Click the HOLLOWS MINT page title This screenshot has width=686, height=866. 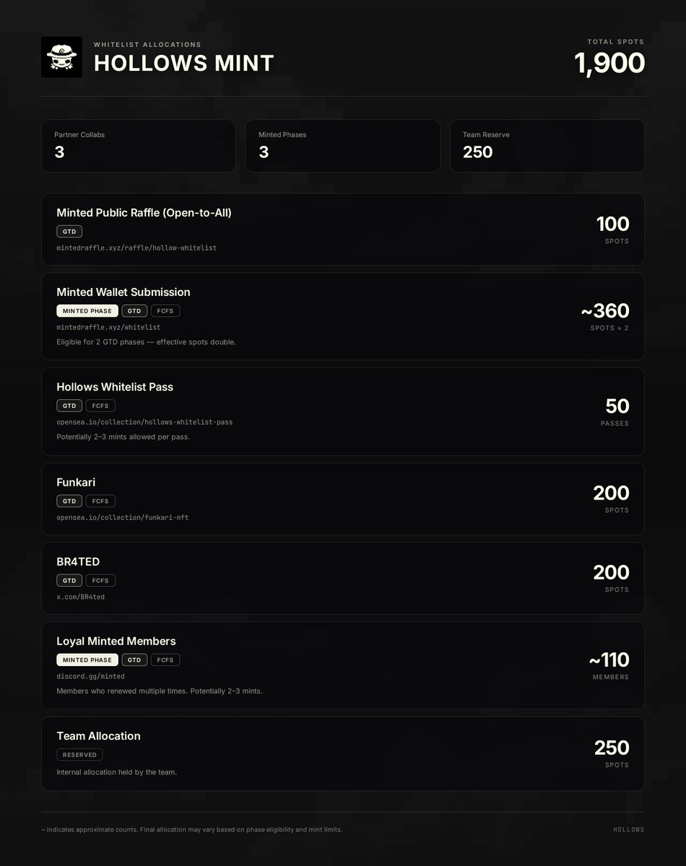pos(184,64)
